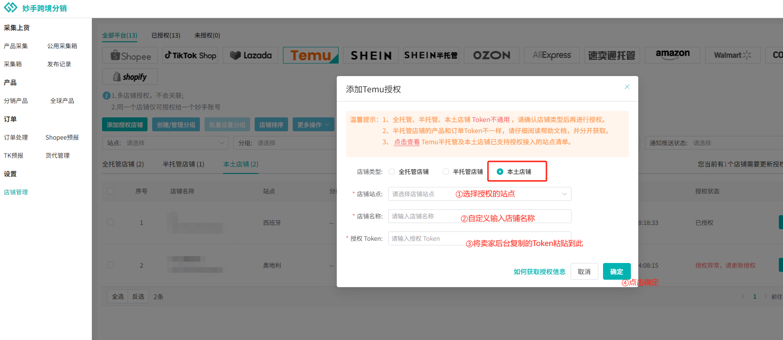Select the AliExpress platform logo

pyautogui.click(x=552, y=55)
